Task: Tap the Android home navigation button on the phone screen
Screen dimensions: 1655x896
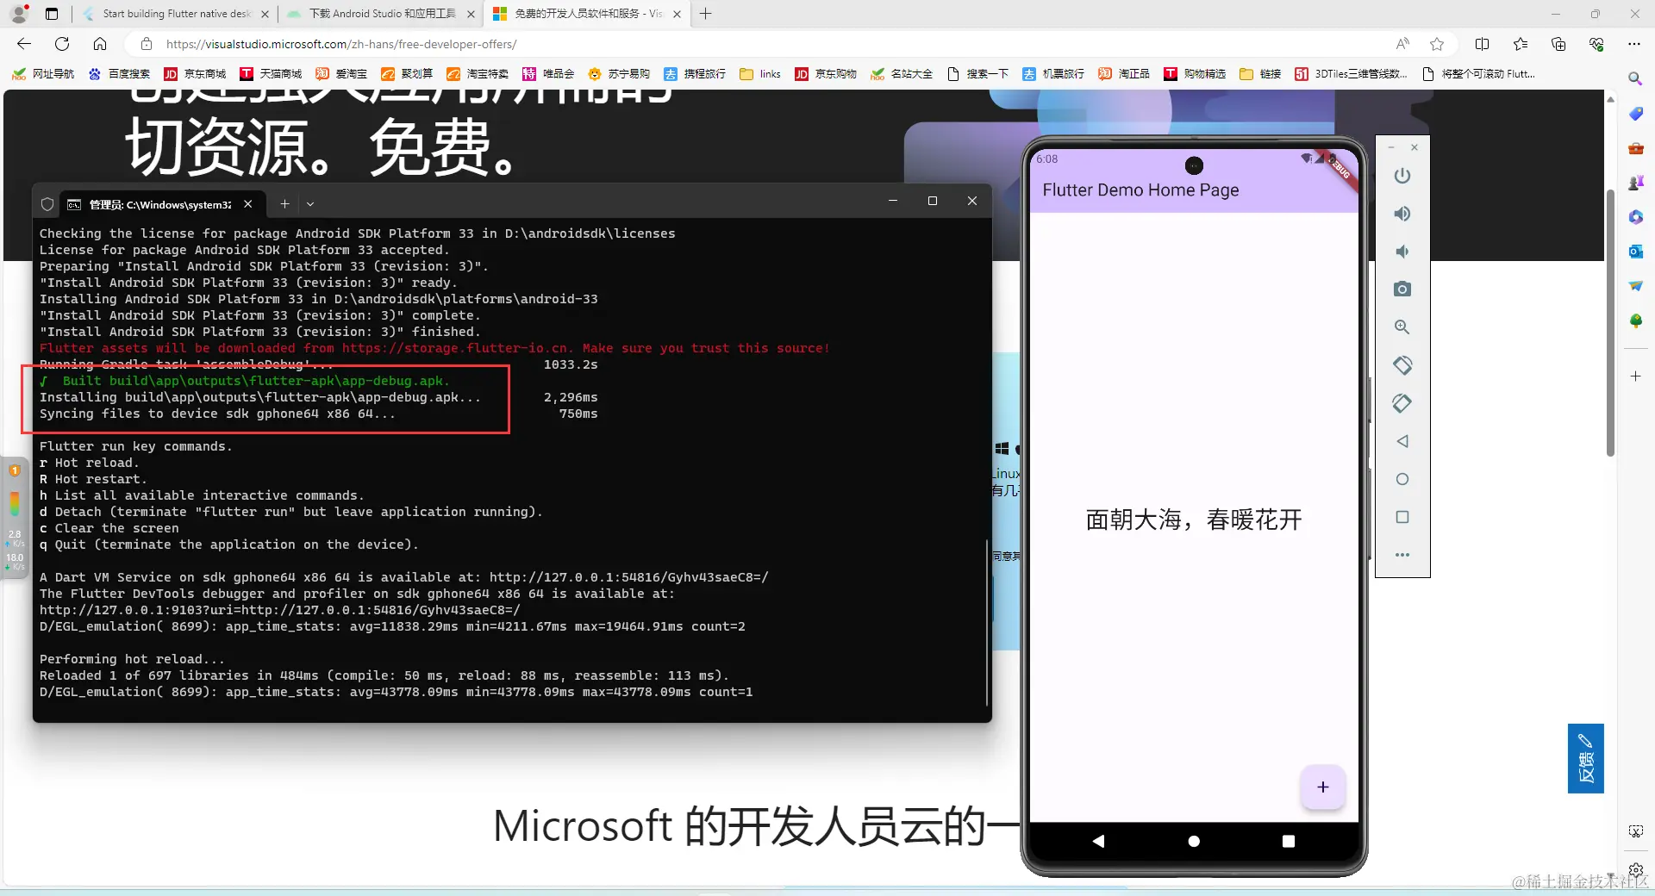Action: coord(1194,841)
